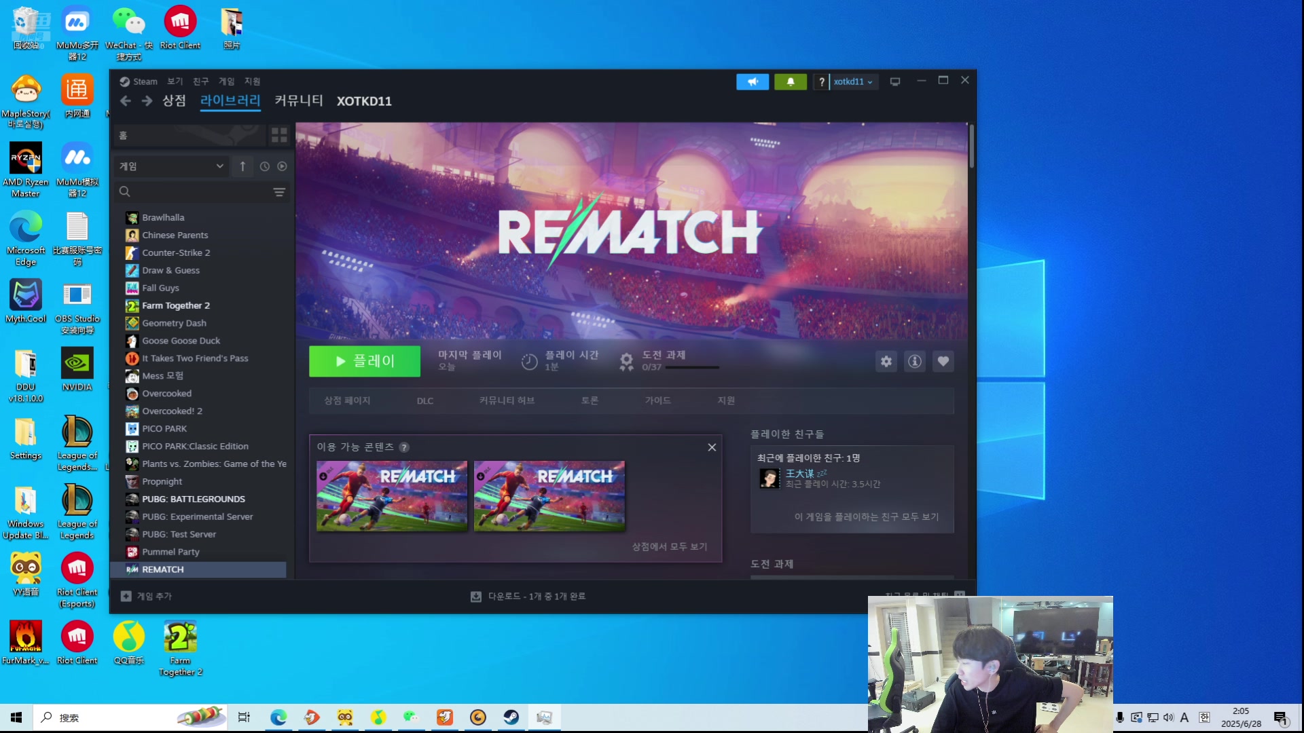Open Microsoft Edge from the taskbar

278,717
